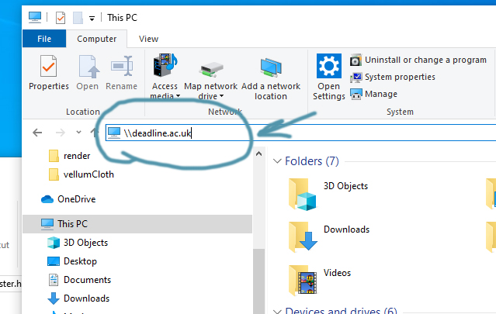Collapse the Folders (7) group
Screen dimensions: 496x314
pos(277,161)
